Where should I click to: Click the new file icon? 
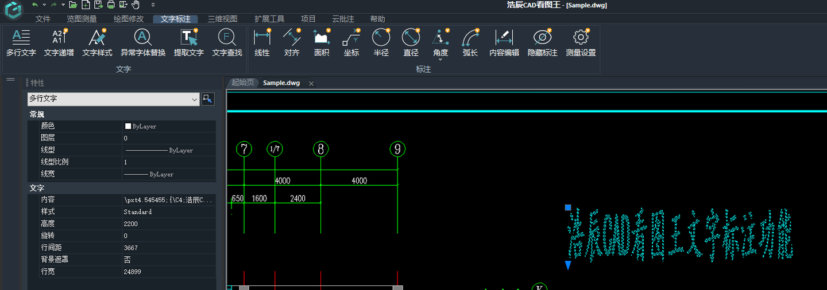click(x=86, y=5)
